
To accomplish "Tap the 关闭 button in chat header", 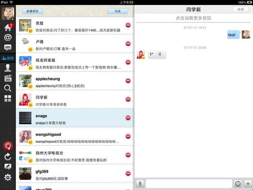I will (241, 9).
